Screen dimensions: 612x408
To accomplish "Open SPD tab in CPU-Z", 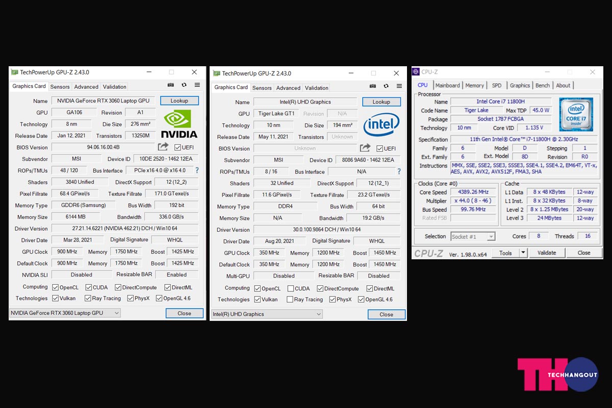I will 497,86.
